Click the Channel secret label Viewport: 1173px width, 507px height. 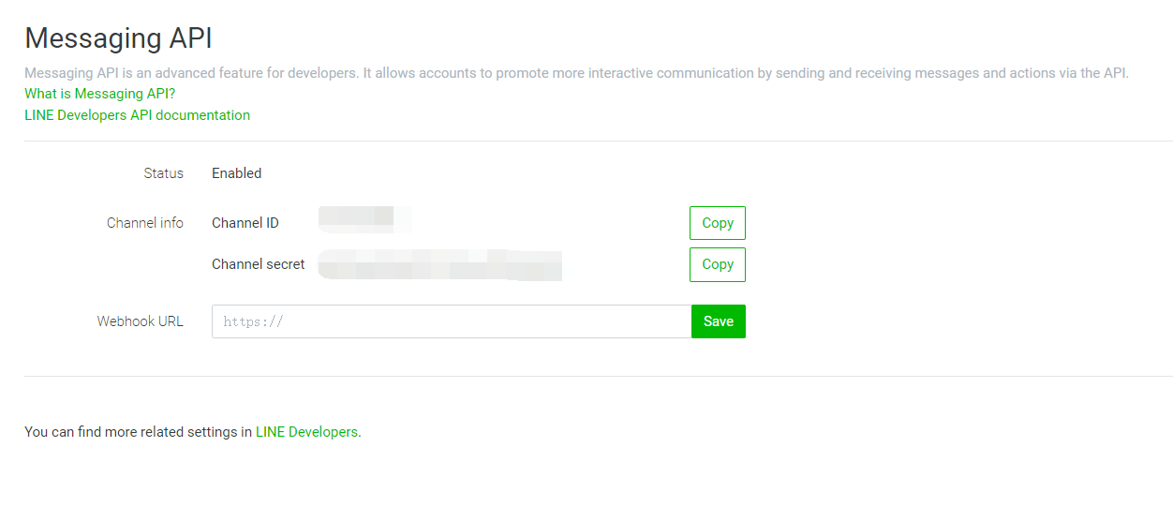(x=258, y=264)
